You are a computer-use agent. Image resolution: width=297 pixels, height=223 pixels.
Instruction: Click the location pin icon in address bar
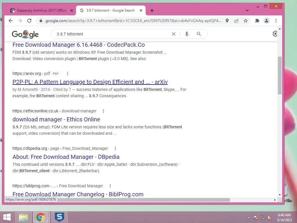tap(227, 21)
